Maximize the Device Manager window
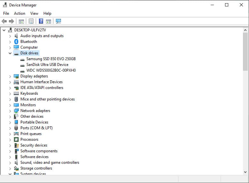249x183 pixels. click(x=227, y=5)
